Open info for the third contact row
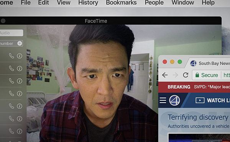 point(20,81)
